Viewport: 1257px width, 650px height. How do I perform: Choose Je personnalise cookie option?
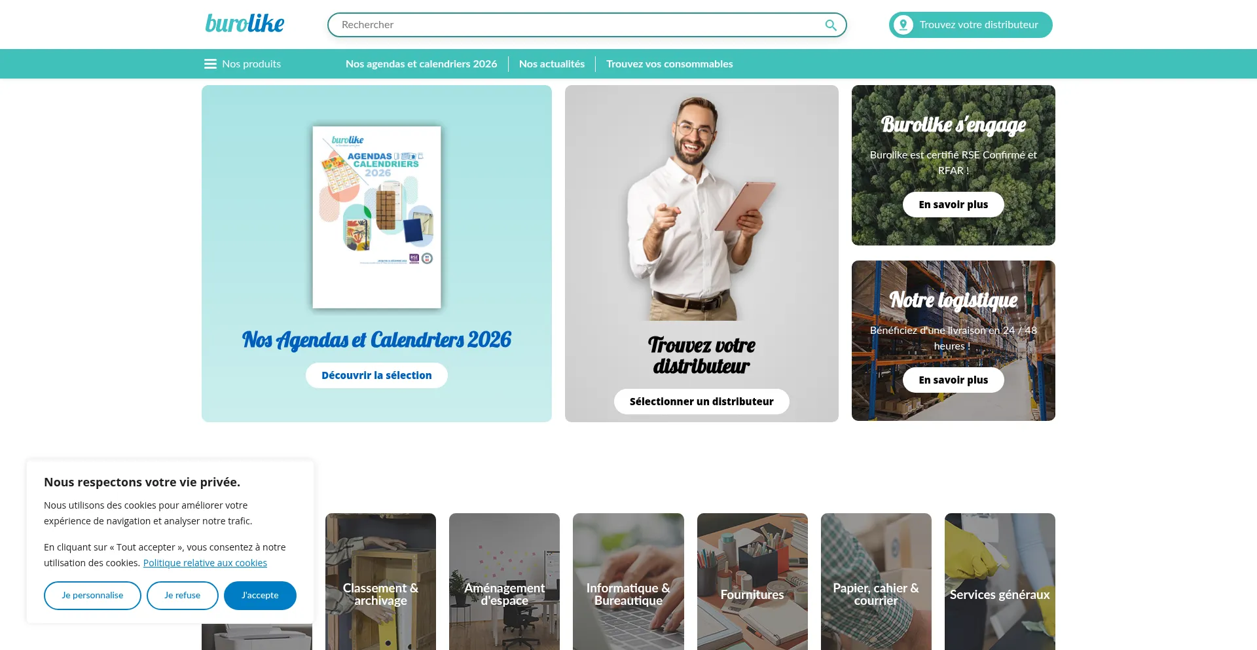(x=92, y=595)
